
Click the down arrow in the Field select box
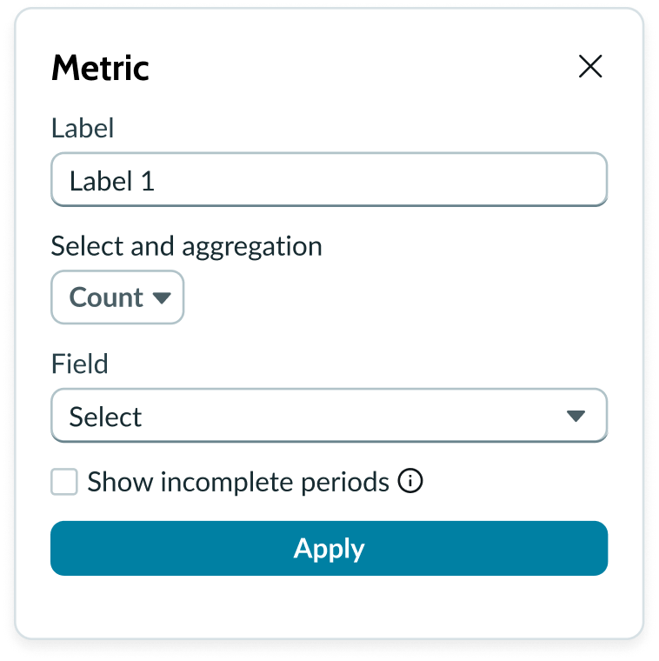pos(576,416)
